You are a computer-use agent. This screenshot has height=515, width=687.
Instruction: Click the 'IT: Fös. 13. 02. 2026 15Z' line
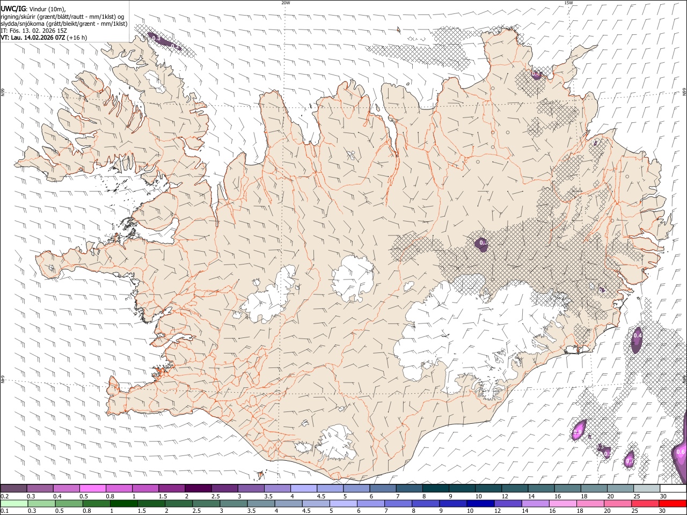point(34,31)
